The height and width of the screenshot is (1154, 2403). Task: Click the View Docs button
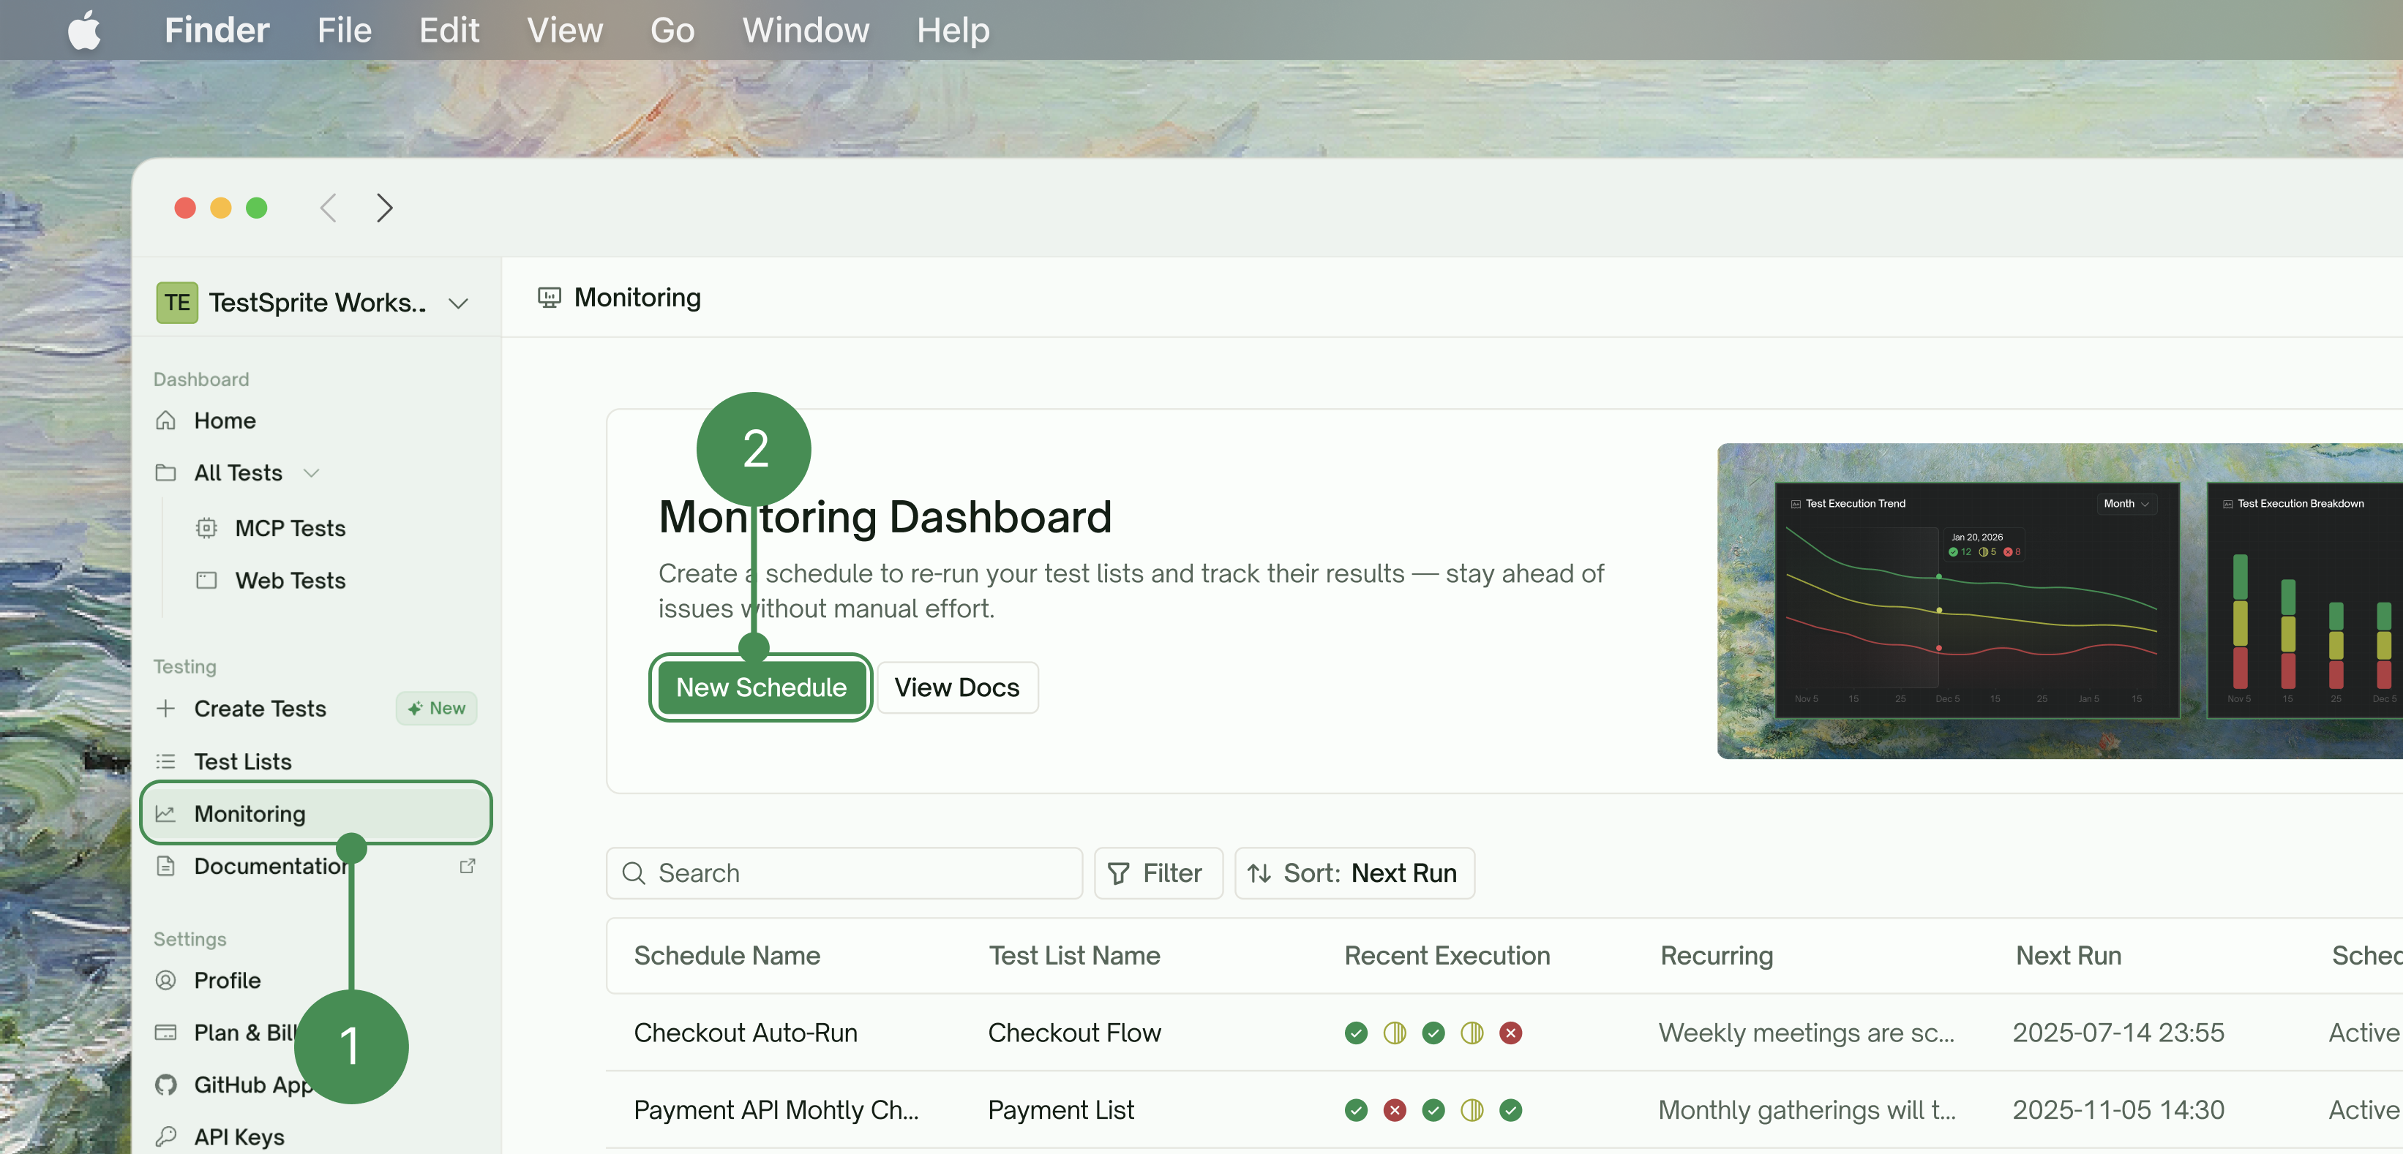(x=957, y=687)
